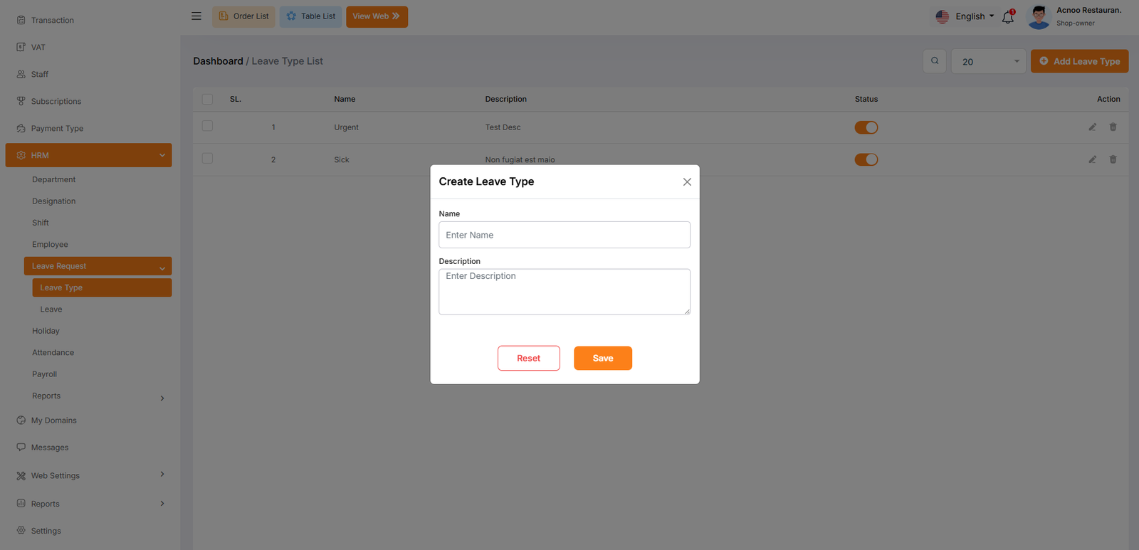Edit the Urgent leave type
1139x550 pixels.
click(1092, 127)
